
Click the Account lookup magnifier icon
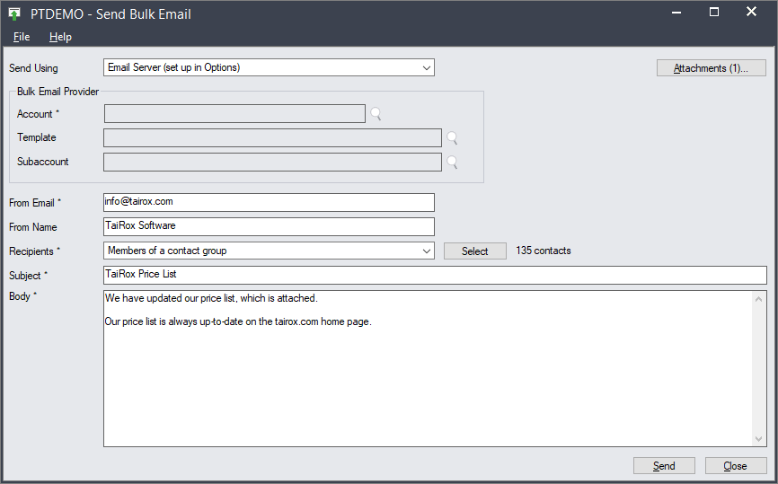pyautogui.click(x=376, y=114)
